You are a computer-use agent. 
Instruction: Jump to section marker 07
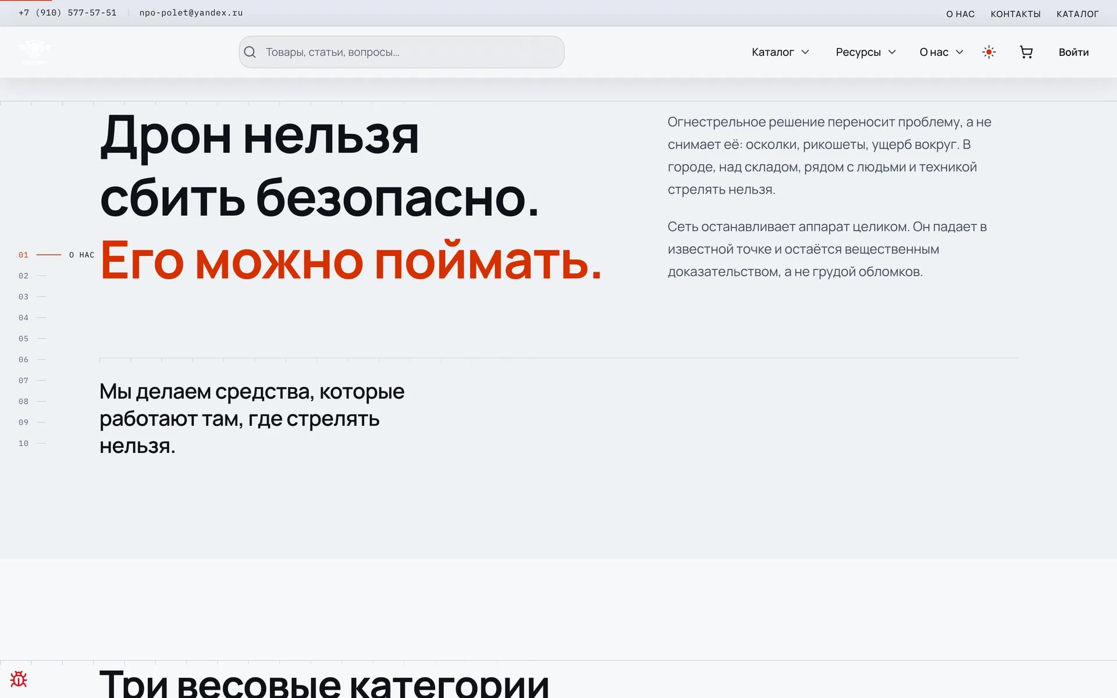click(x=32, y=380)
